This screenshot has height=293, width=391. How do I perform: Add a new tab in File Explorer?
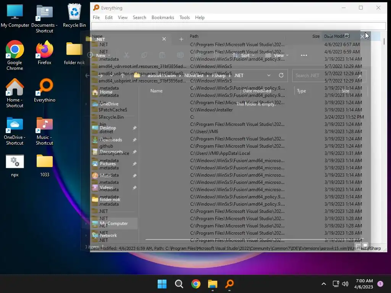[181, 39]
